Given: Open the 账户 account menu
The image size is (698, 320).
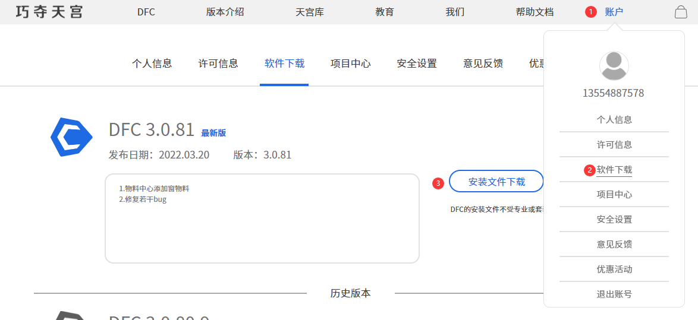Looking at the screenshot, I should (x=614, y=12).
